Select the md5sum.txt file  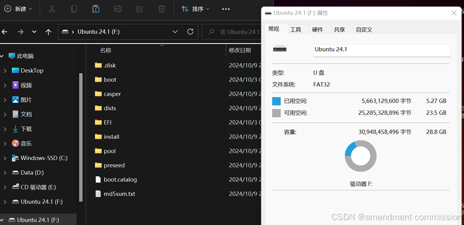point(115,194)
